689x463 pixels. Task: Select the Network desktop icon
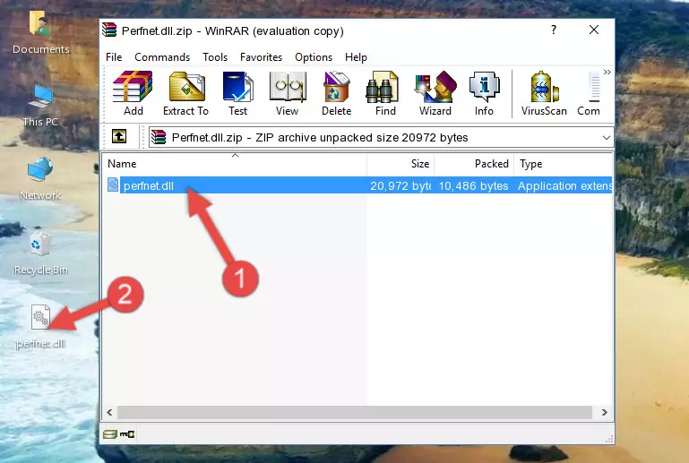click(40, 179)
